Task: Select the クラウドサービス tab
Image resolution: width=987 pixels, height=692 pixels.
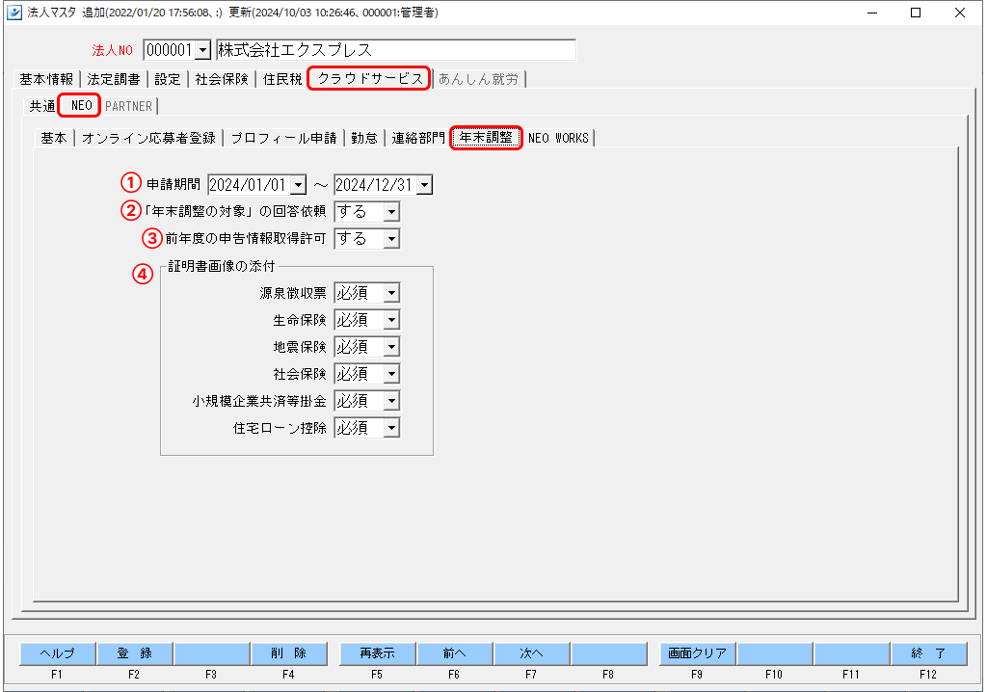Action: (369, 78)
